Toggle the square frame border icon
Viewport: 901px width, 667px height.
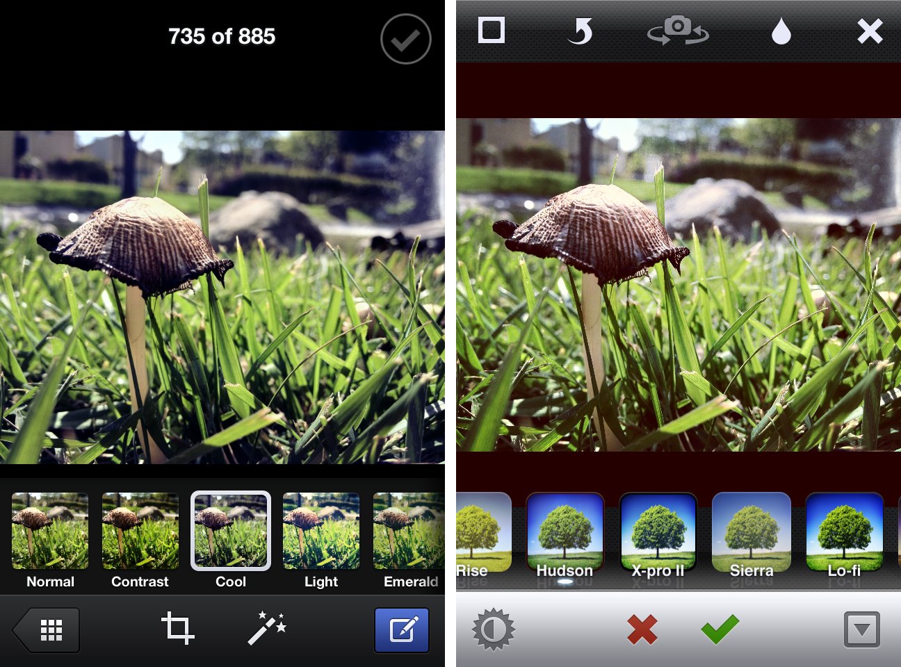(x=492, y=31)
